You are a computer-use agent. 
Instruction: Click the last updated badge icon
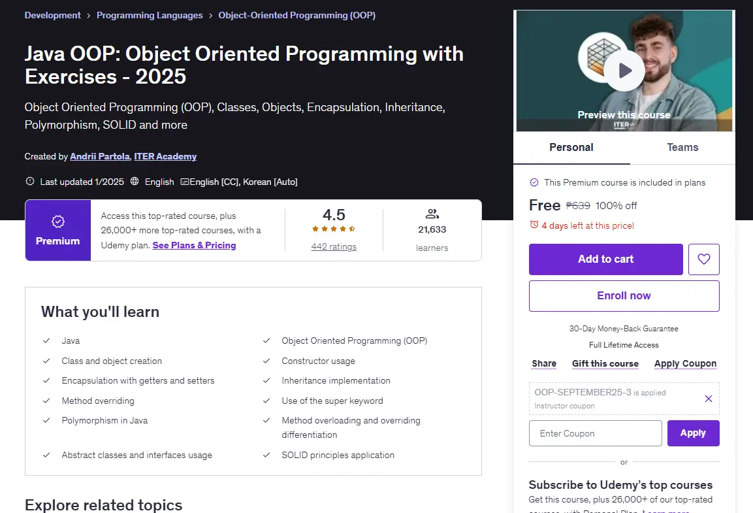click(30, 182)
